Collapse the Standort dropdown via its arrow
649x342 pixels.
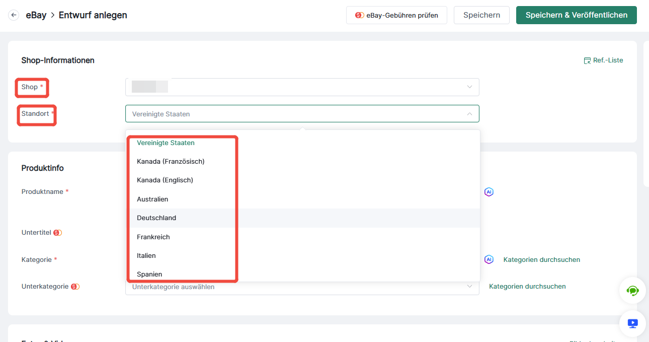pos(469,114)
